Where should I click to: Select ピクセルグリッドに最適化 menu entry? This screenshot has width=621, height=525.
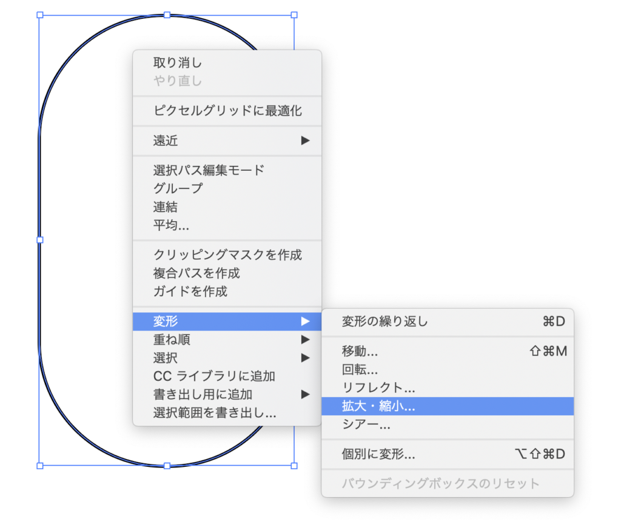tap(227, 111)
